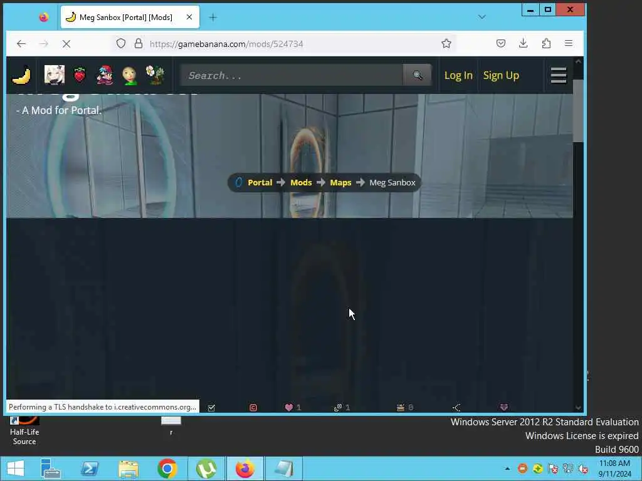Click the page scrollbar thumb
The width and height of the screenshot is (642, 481).
click(x=578, y=111)
